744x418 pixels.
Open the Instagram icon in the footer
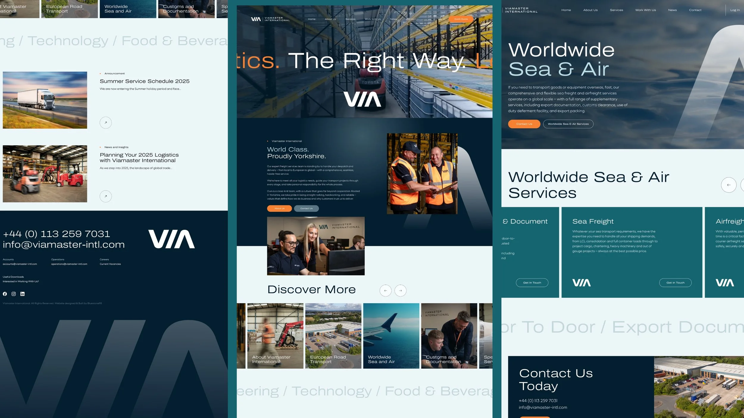pos(14,294)
